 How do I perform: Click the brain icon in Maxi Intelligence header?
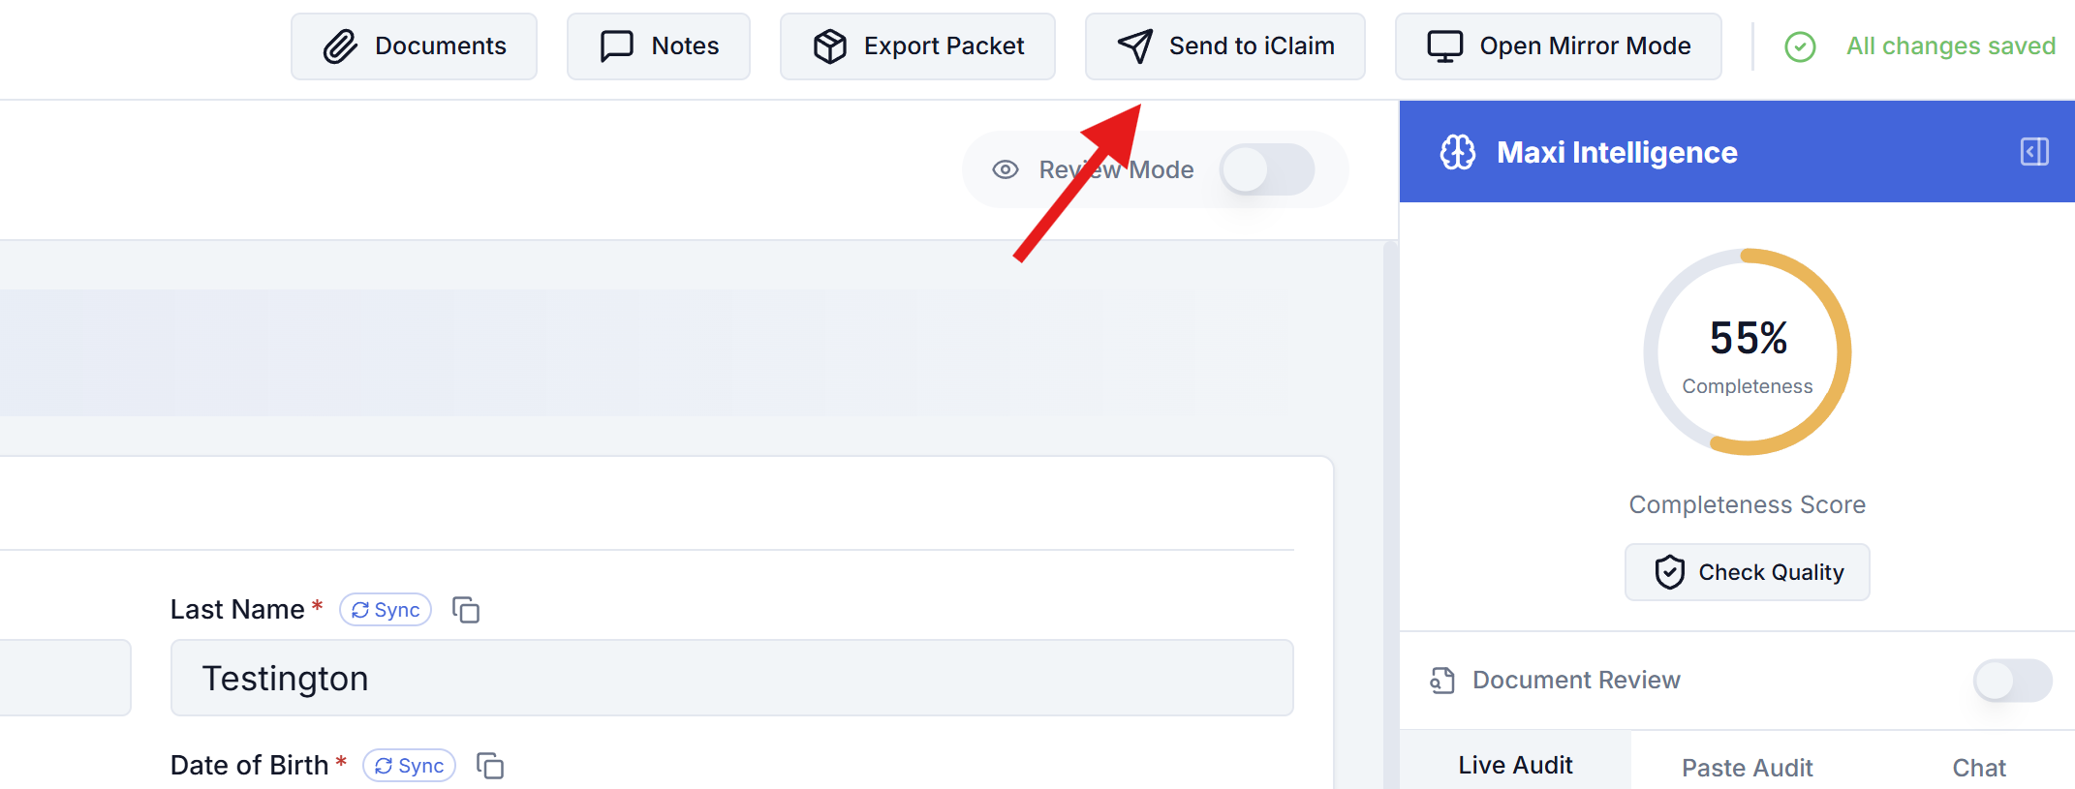click(1457, 152)
